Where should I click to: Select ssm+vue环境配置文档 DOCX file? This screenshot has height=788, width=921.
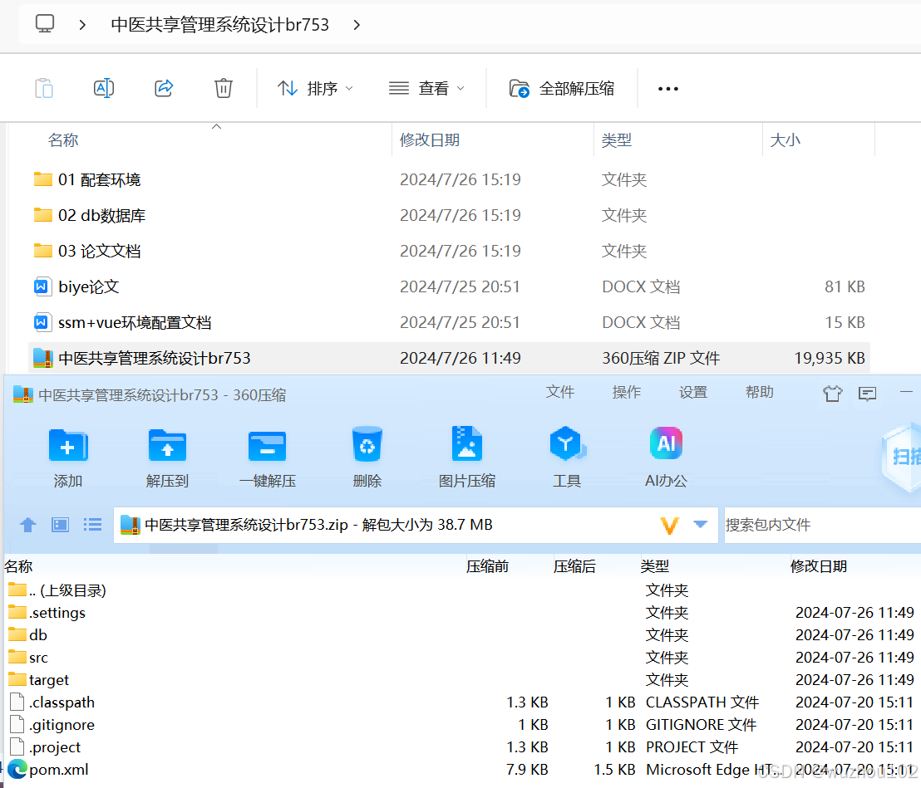pyautogui.click(x=450, y=323)
